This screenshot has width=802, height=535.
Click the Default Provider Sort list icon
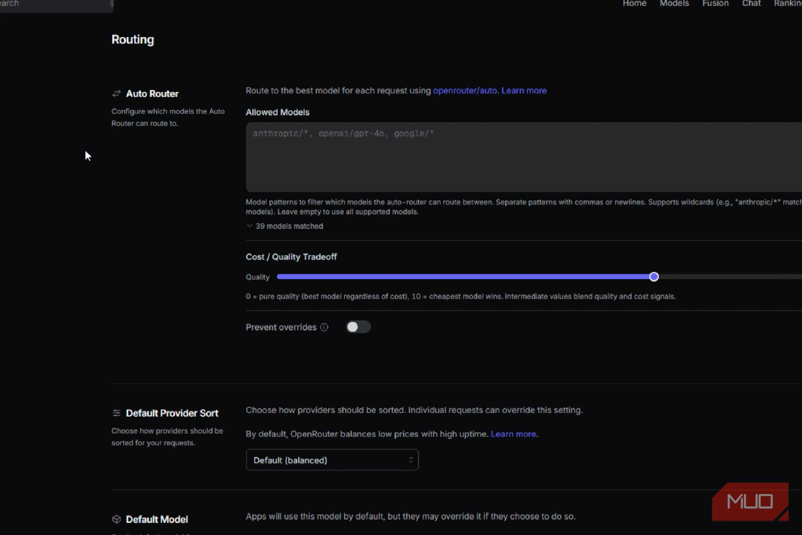click(x=116, y=413)
